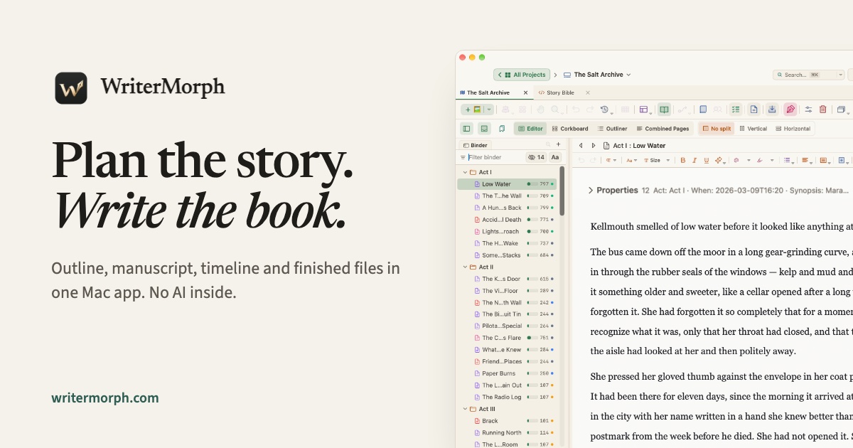Switch to Outliner view mode

(x=612, y=129)
